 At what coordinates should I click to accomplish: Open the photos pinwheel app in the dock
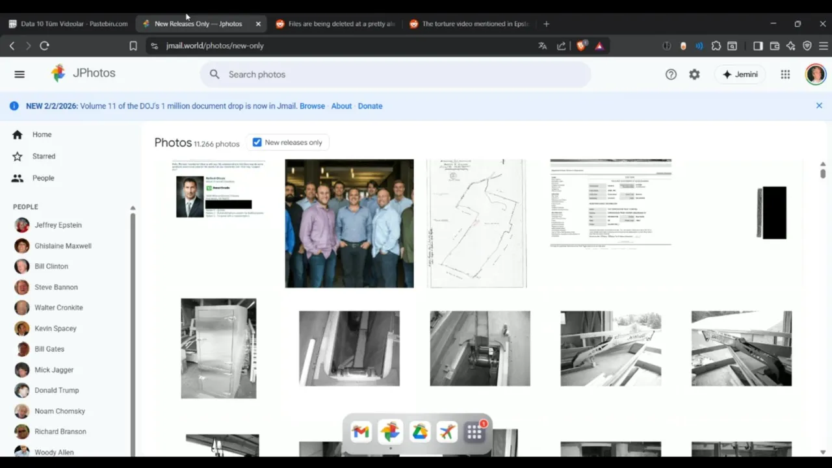(x=390, y=432)
